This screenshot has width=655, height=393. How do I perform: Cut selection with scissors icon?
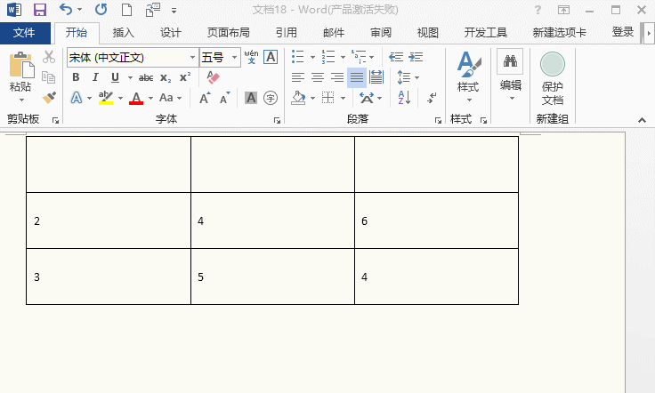(x=49, y=57)
